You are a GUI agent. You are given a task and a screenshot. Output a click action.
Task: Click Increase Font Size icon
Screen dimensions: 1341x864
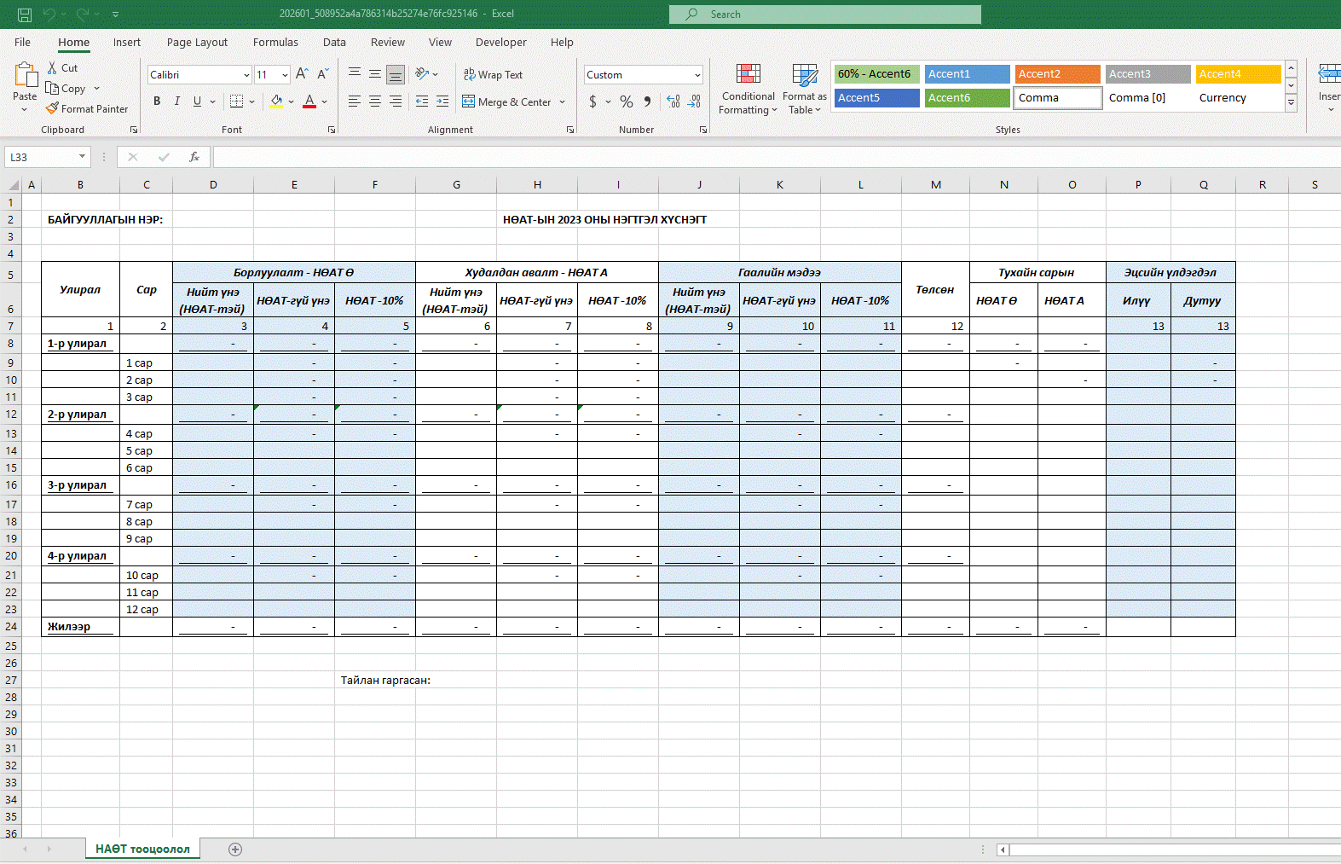coord(302,75)
